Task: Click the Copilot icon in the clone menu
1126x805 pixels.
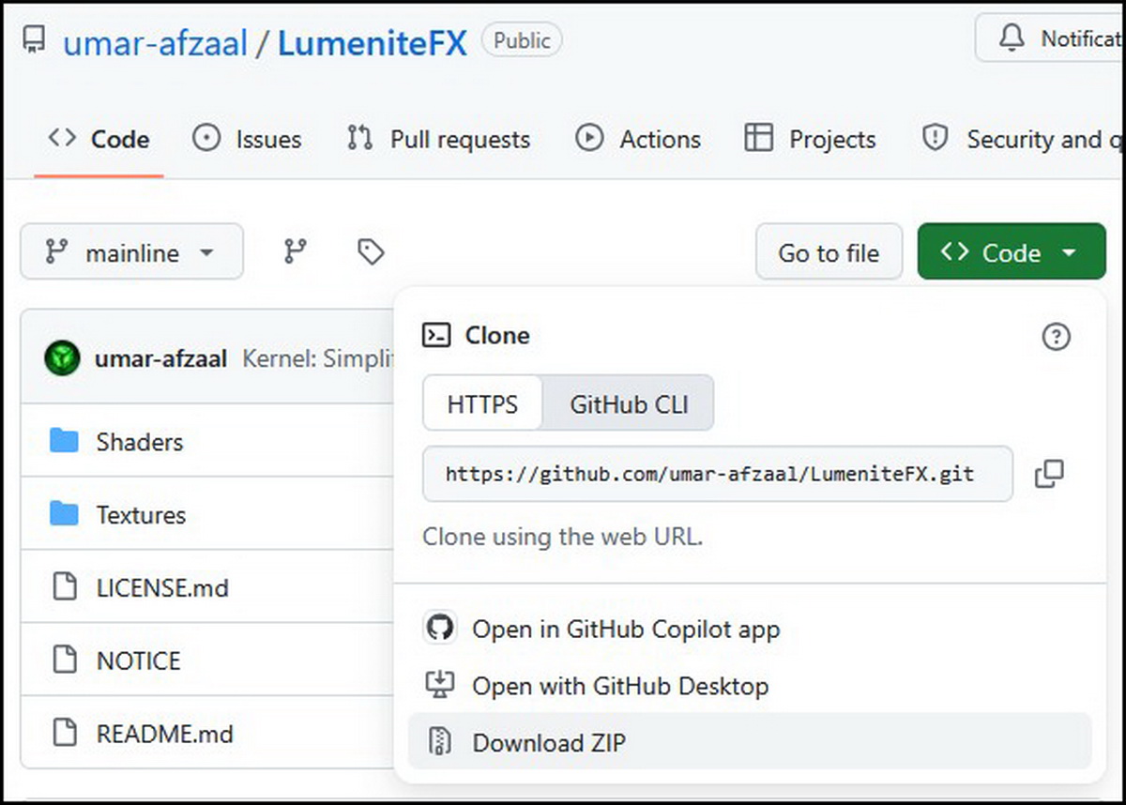Action: click(x=440, y=628)
